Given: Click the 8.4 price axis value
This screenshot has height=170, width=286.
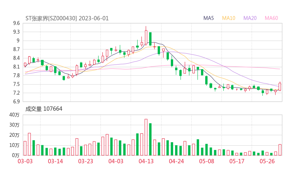Looking at the screenshot, I should coord(16,58).
